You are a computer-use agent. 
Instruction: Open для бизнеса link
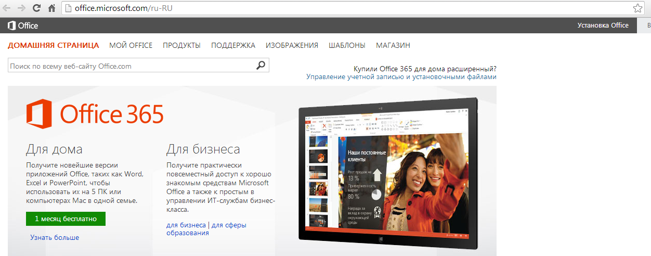pos(186,225)
